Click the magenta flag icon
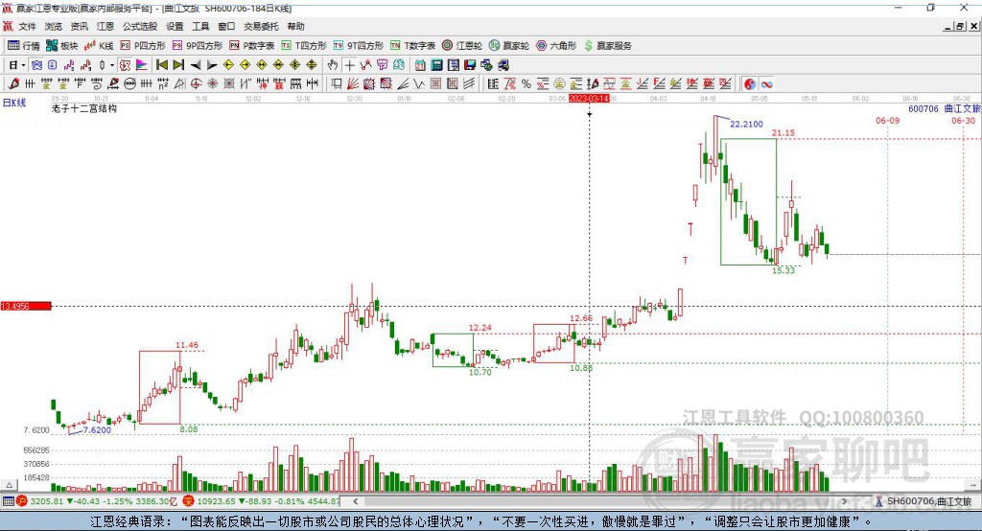 [x=142, y=65]
